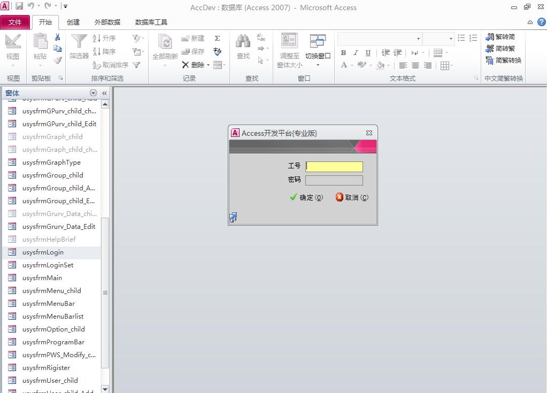Toggle italic formatting I
Viewport: 547px width, 393px height.
[x=356, y=52]
